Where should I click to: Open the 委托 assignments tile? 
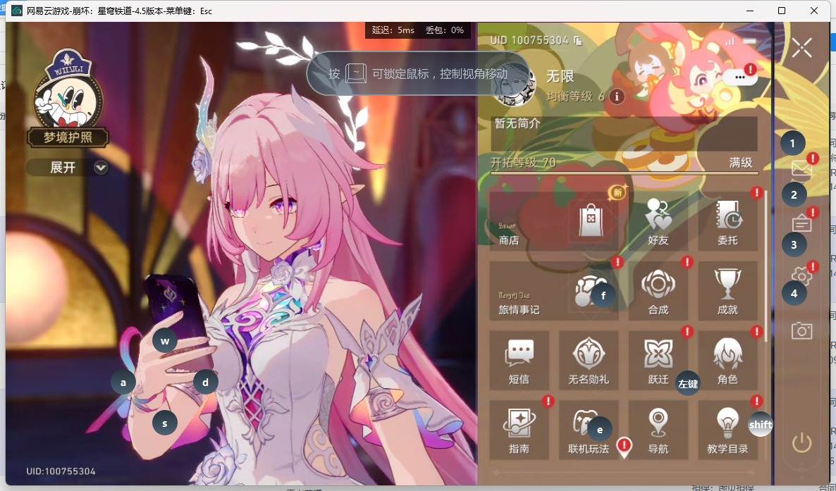(x=727, y=221)
